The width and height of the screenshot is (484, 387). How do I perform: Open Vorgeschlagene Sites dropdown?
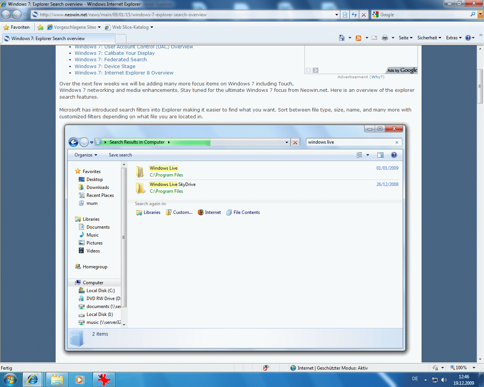click(x=99, y=27)
